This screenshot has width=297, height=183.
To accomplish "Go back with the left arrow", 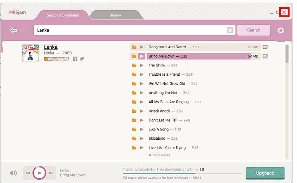I will tap(13, 30).
